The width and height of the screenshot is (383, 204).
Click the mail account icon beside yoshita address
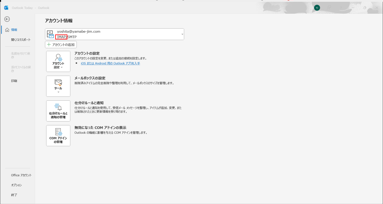50,34
